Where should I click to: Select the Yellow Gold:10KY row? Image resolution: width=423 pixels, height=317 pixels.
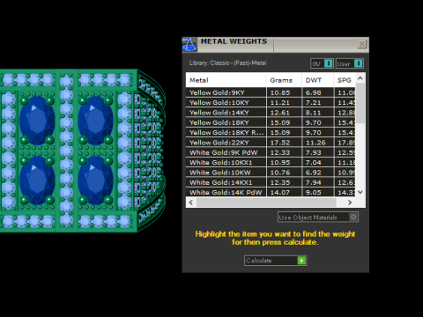(271, 102)
